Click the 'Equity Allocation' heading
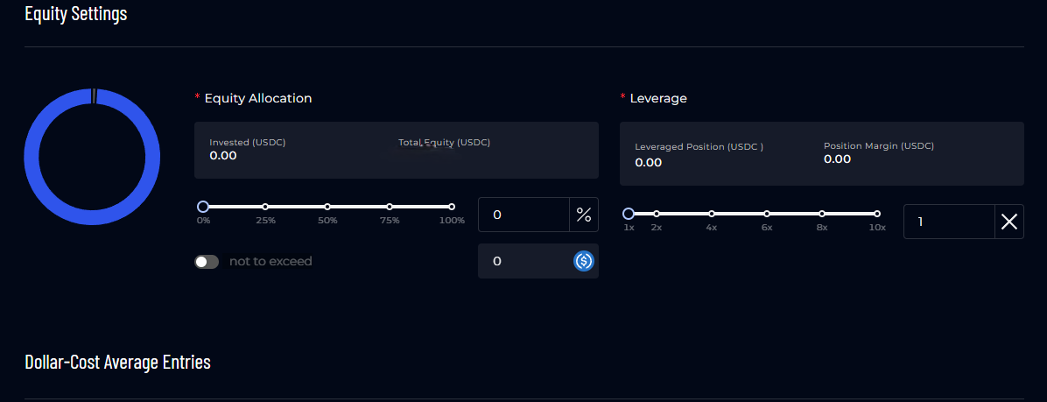The image size is (1047, 402). 258,98
